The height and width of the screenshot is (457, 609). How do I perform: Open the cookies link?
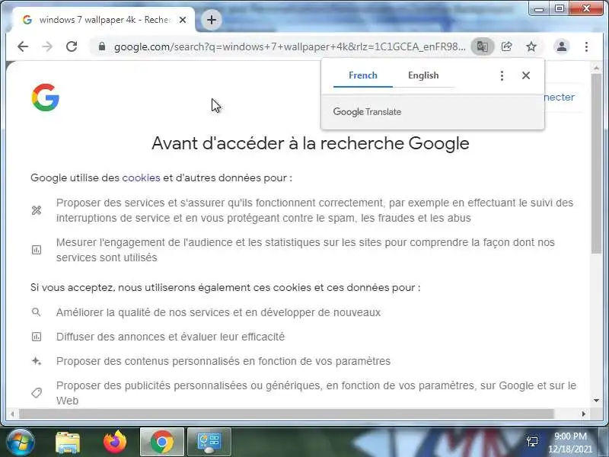141,178
